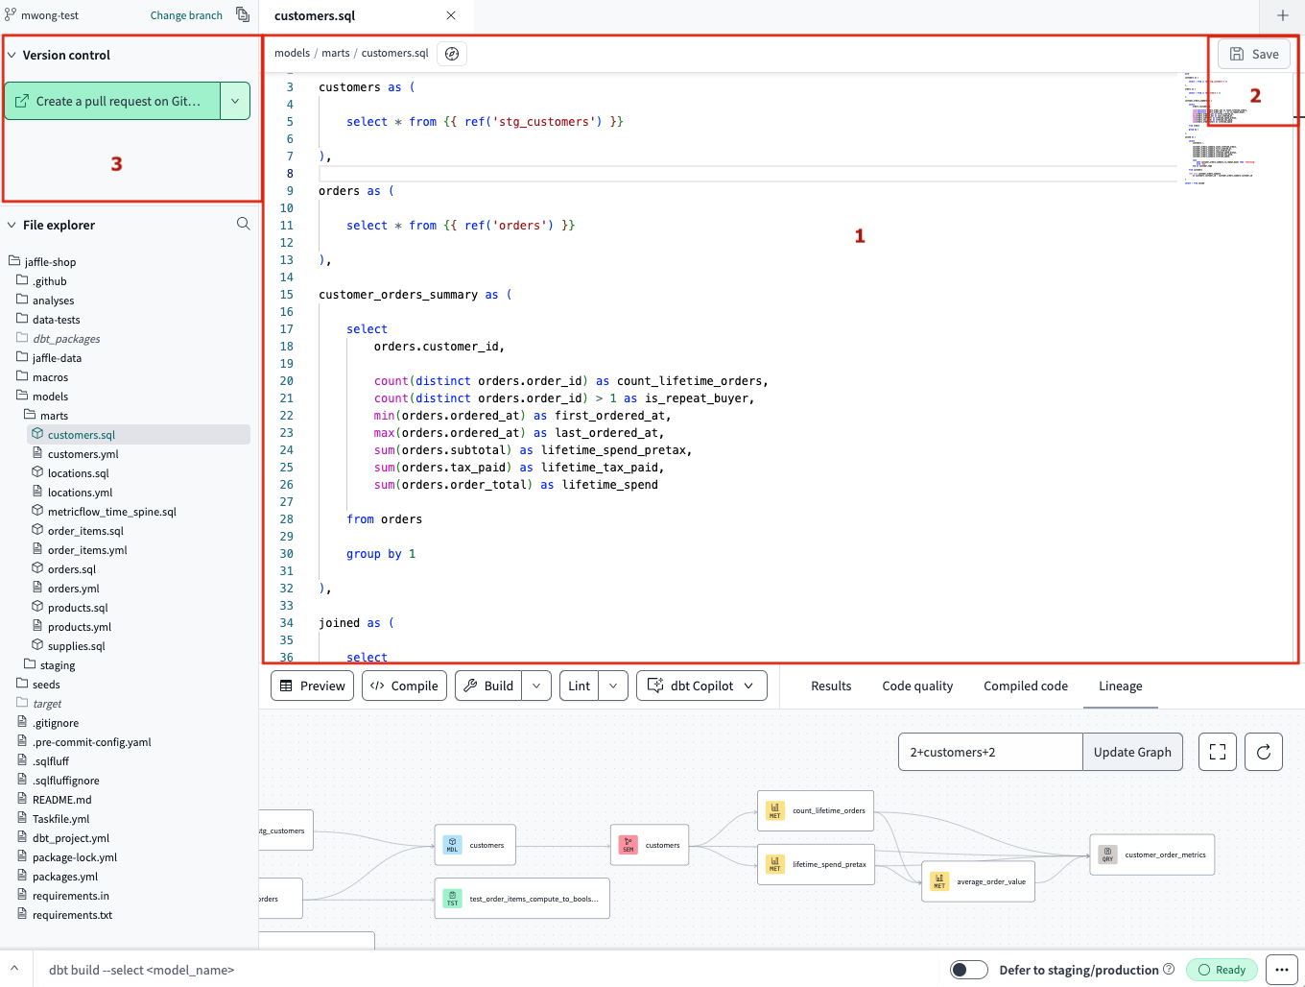Open the Create pull request dropdown arrow
1305x987 pixels.
click(x=234, y=100)
